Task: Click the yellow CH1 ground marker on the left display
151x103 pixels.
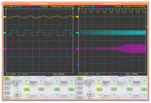Action: tap(5, 17)
